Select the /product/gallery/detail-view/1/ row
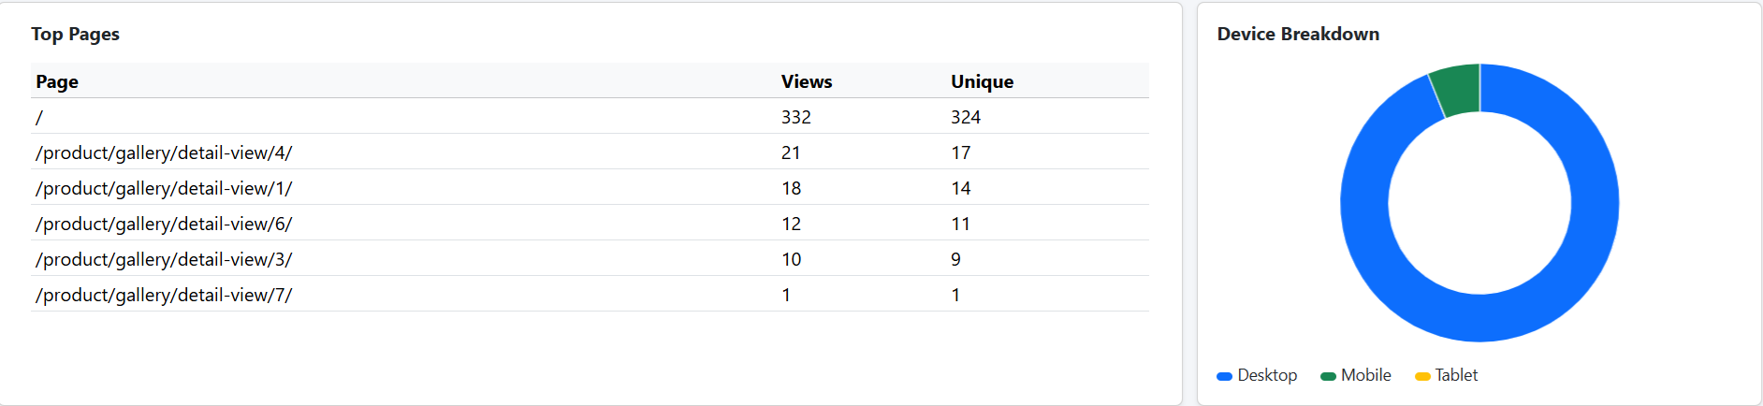 click(590, 187)
